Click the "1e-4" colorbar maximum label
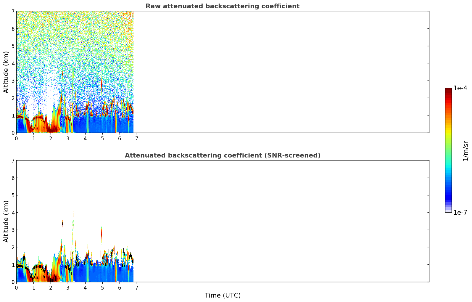This screenshot has height=302, width=472. (460, 88)
